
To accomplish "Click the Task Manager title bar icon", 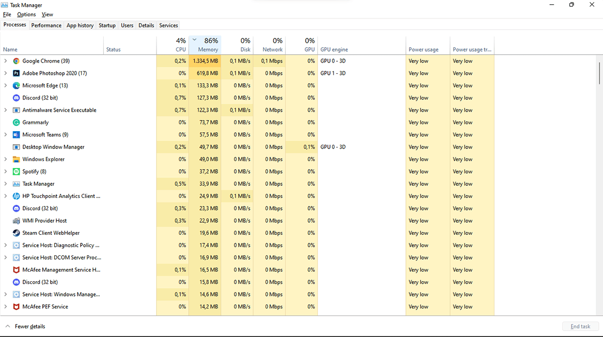I will (x=5, y=5).
